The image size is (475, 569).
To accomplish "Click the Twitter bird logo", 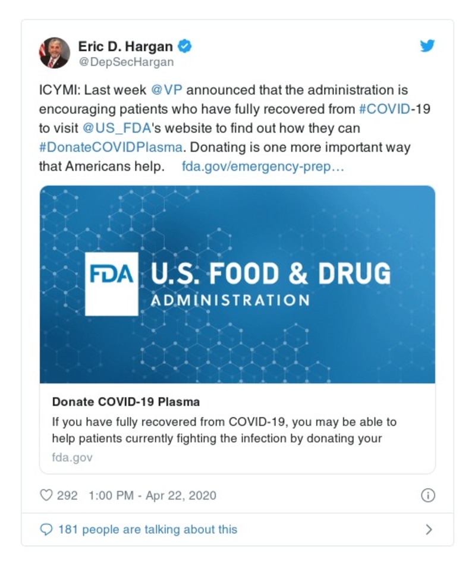I will pyautogui.click(x=427, y=46).
